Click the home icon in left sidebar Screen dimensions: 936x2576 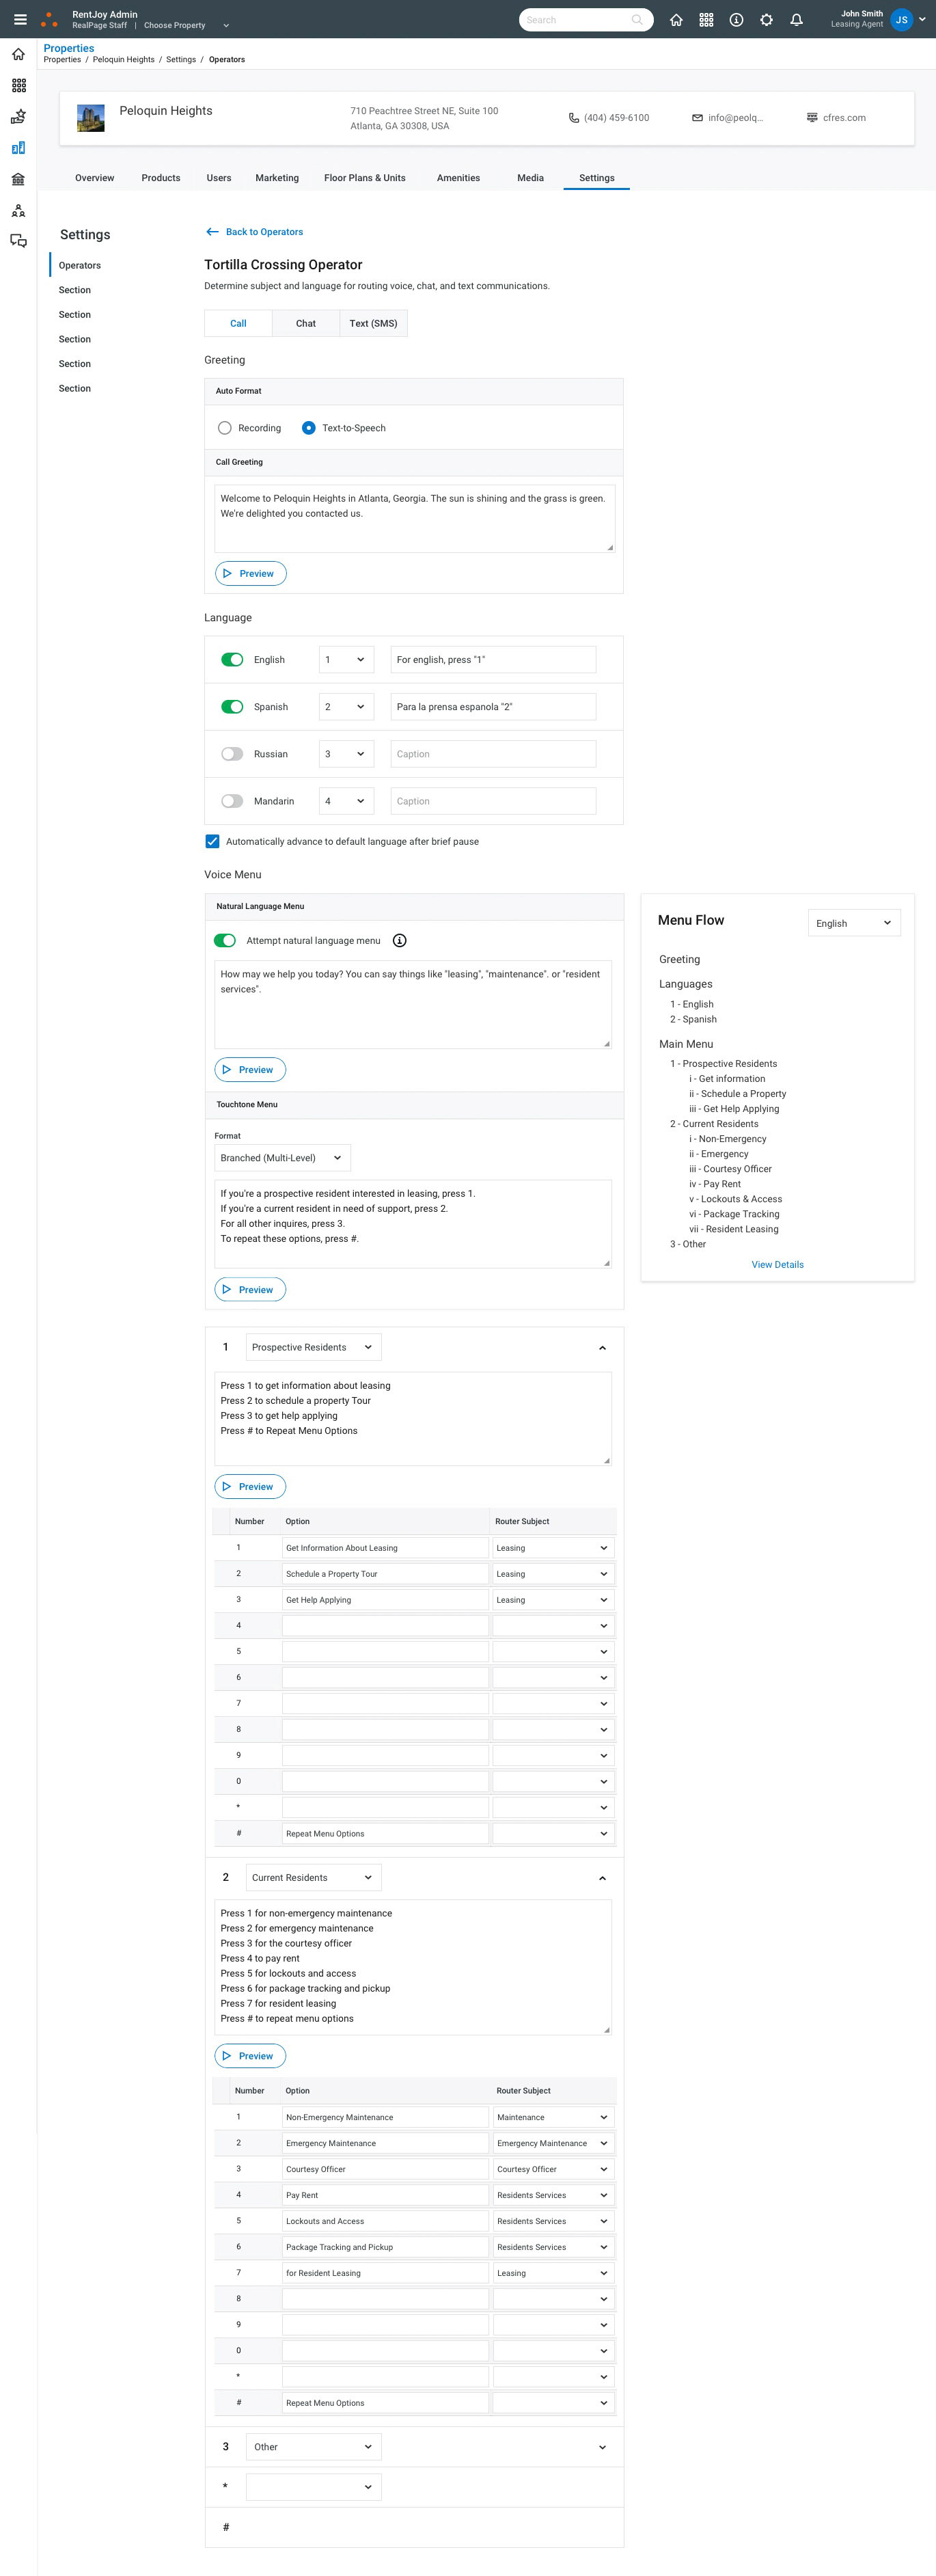tap(18, 54)
